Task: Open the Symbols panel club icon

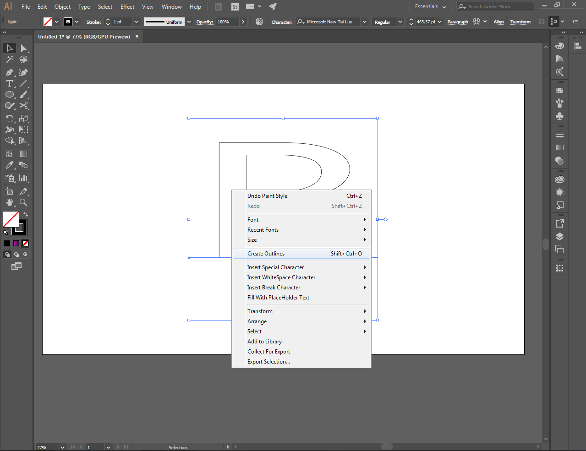Action: (559, 116)
